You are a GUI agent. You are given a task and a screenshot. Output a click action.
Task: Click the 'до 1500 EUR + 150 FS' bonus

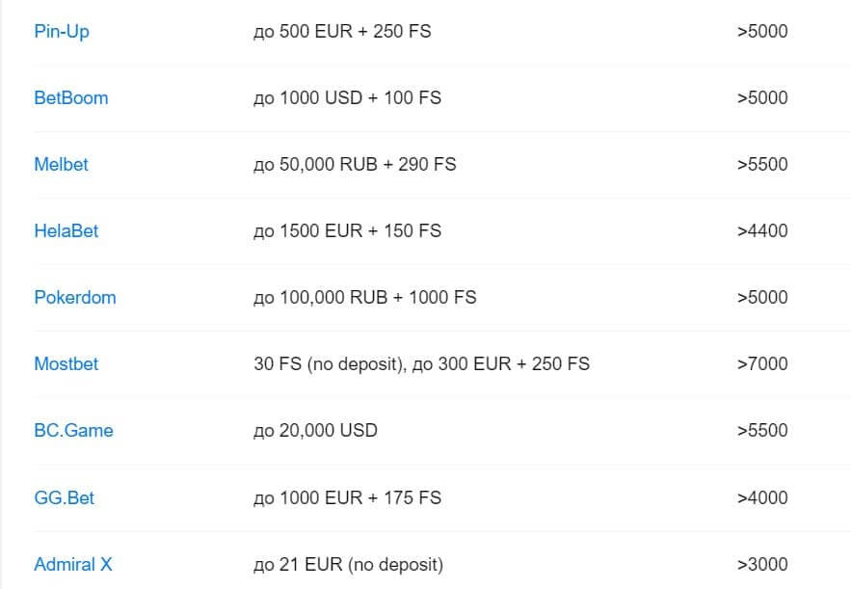point(347,230)
